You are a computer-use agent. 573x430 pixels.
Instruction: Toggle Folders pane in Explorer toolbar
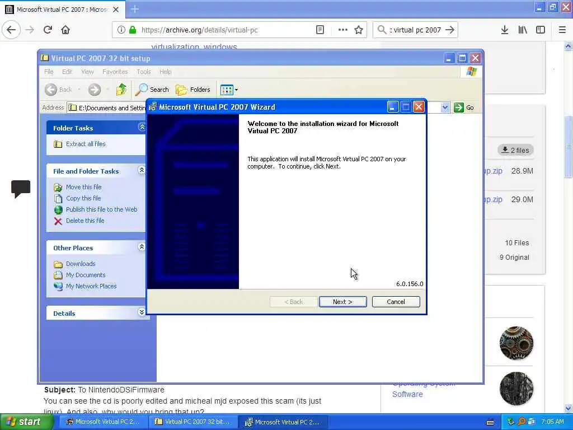pyautogui.click(x=193, y=90)
